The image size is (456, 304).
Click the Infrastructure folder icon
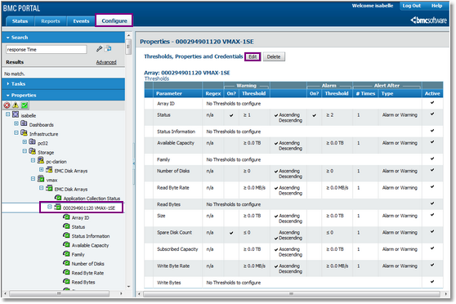pyautogui.click(x=25, y=133)
